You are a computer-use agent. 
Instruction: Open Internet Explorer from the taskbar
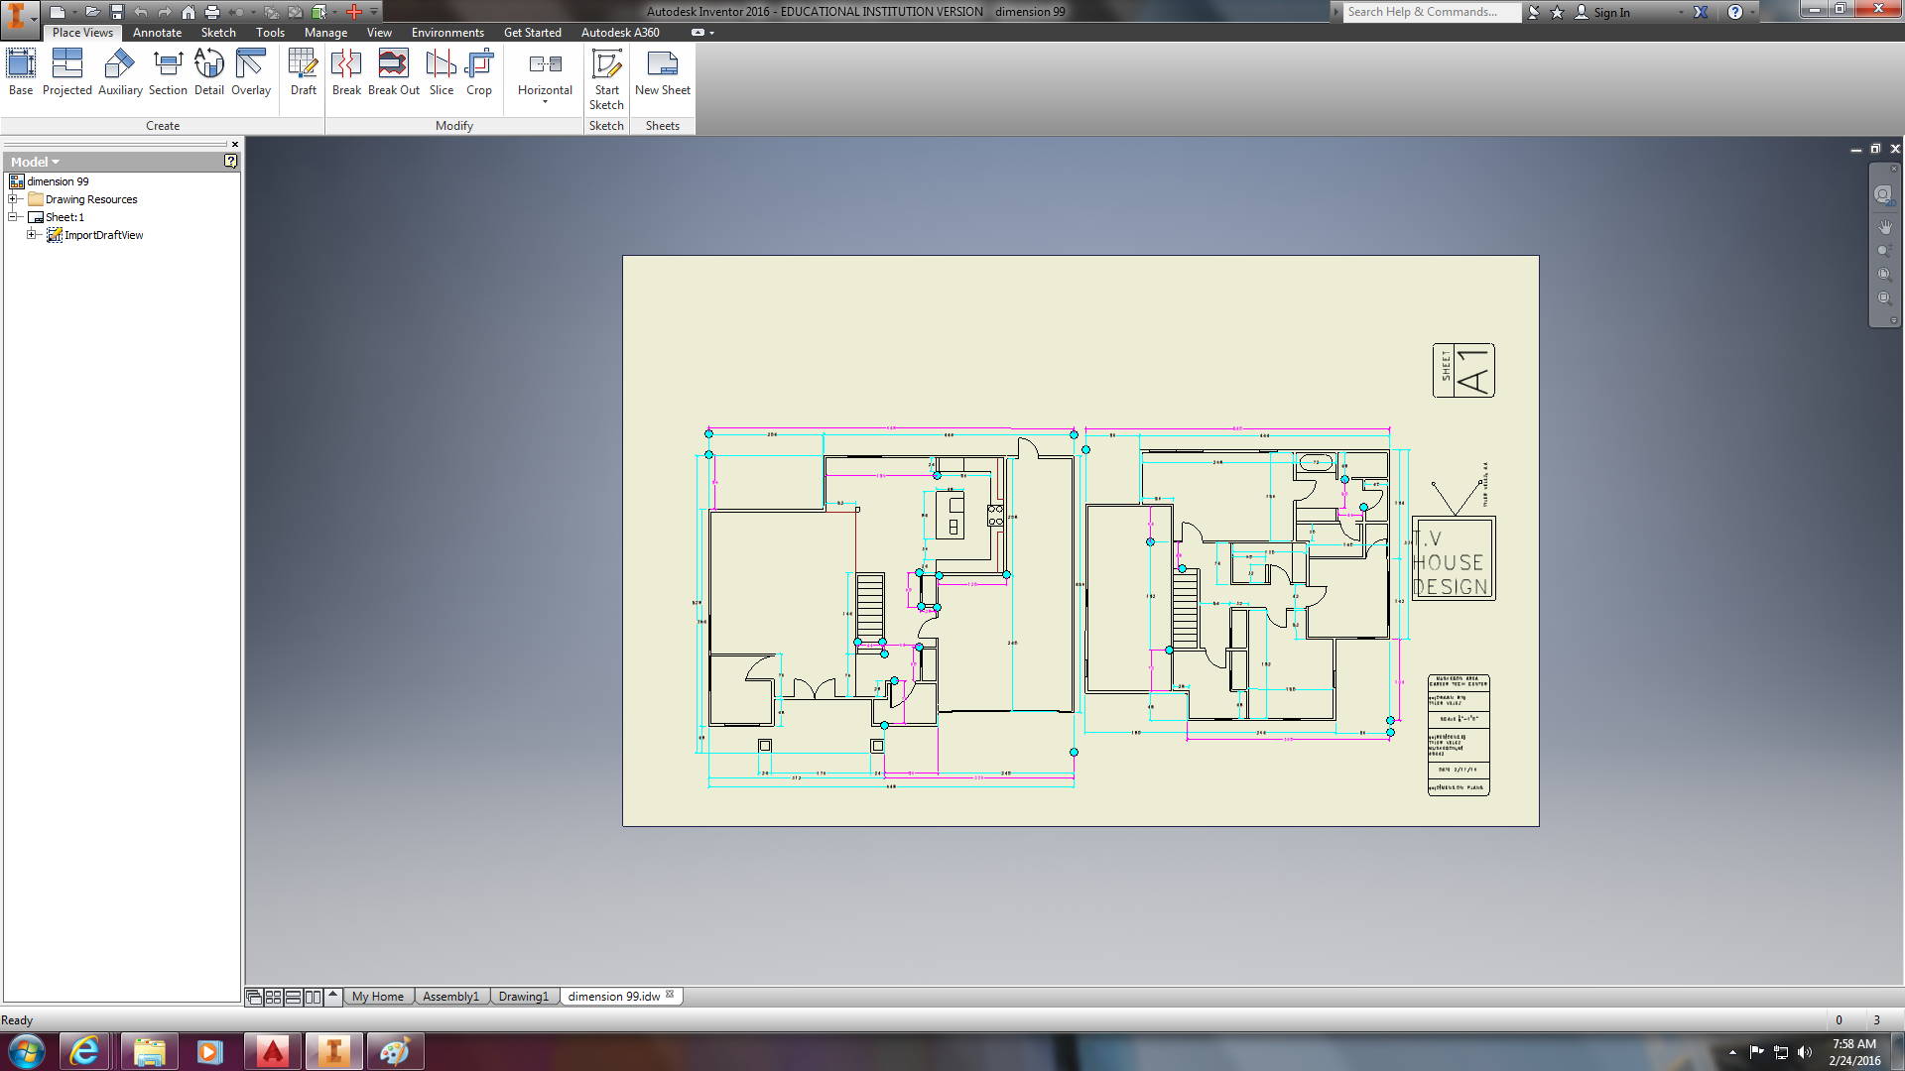coord(85,1051)
